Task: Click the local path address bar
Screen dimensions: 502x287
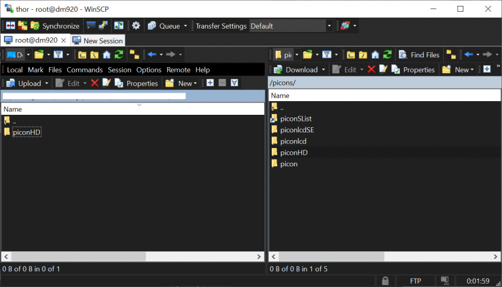Action: coord(133,96)
